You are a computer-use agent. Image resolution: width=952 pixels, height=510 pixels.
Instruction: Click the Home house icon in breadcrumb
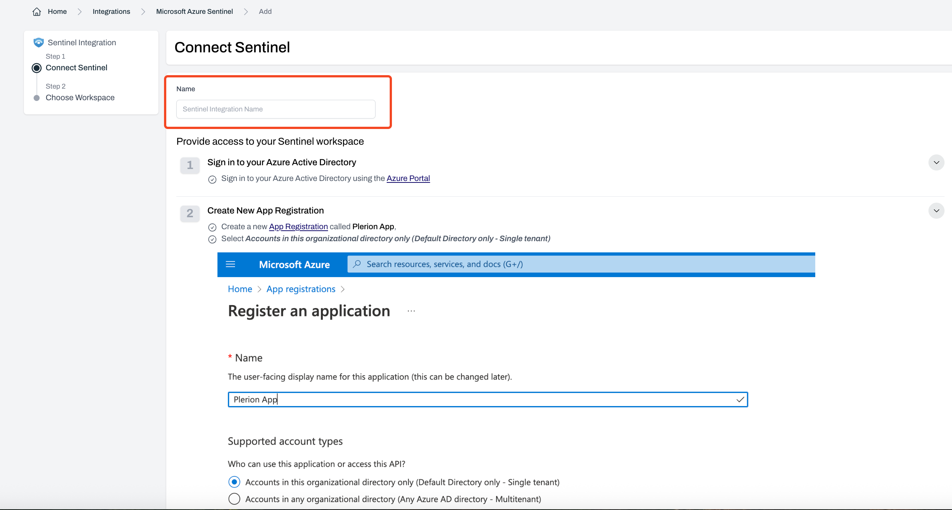[37, 12]
